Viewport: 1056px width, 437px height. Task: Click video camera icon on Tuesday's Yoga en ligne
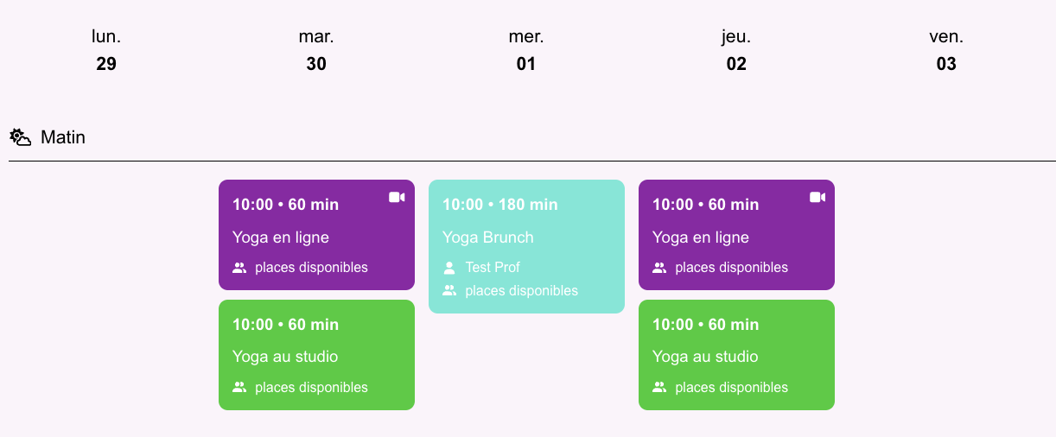[x=397, y=198]
